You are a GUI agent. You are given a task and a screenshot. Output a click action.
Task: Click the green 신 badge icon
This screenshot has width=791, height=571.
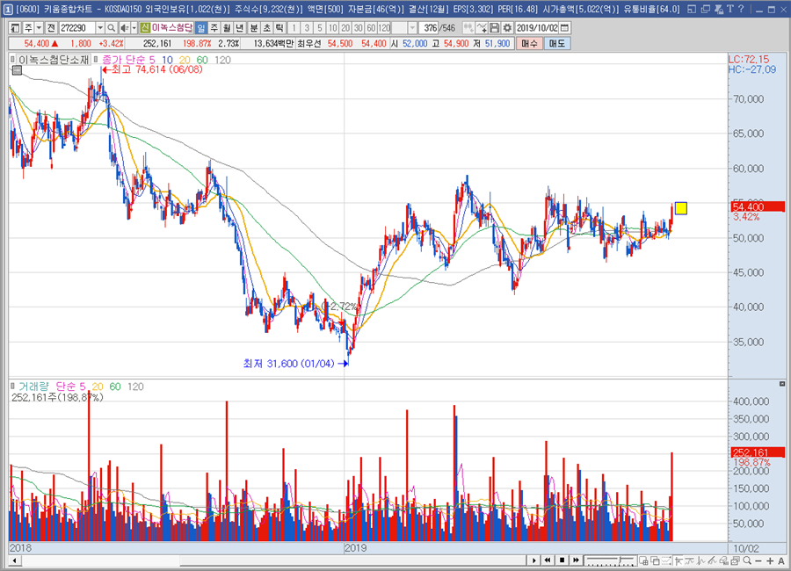point(145,28)
